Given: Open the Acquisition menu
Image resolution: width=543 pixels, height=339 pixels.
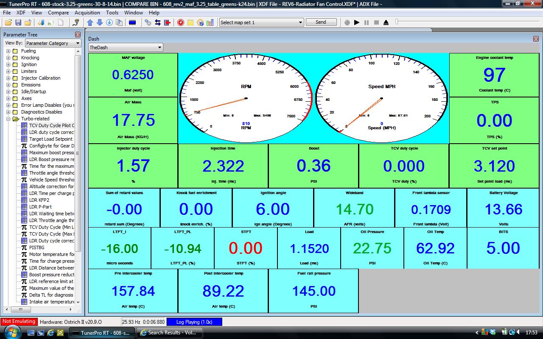Looking at the screenshot, I should tap(87, 13).
